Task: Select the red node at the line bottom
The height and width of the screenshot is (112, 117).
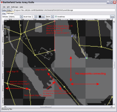Action: pyautogui.click(x=54, y=50)
